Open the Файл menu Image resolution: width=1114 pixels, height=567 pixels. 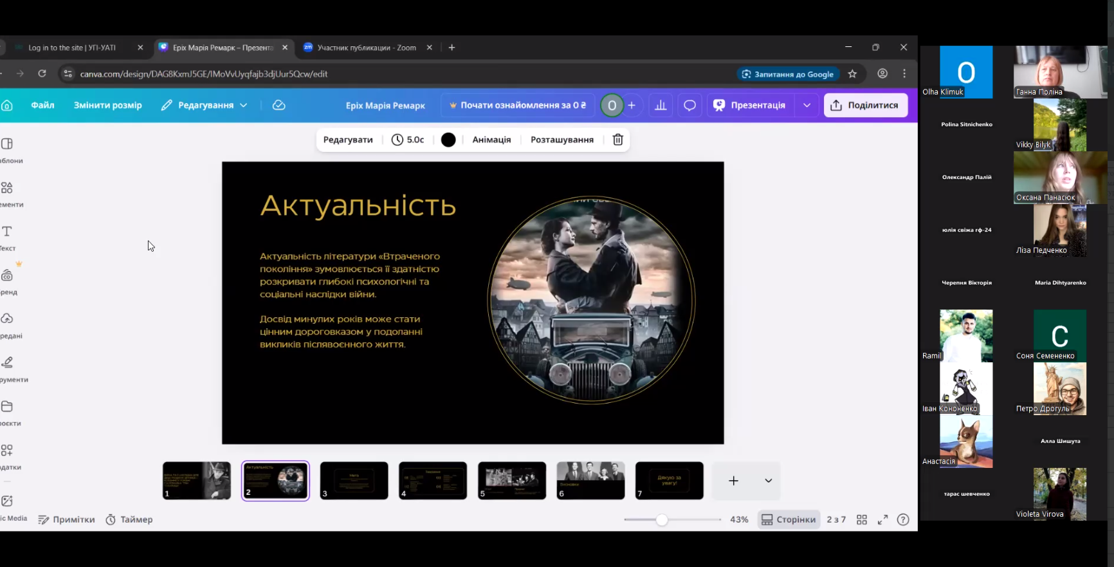(x=42, y=106)
